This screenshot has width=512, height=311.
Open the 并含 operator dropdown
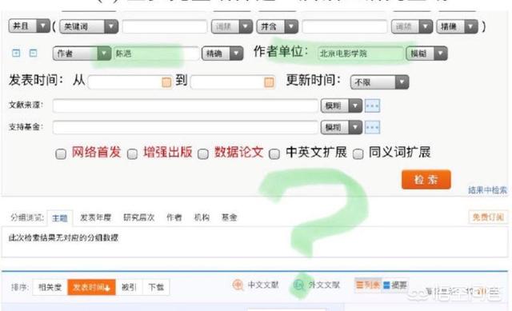(x=278, y=26)
